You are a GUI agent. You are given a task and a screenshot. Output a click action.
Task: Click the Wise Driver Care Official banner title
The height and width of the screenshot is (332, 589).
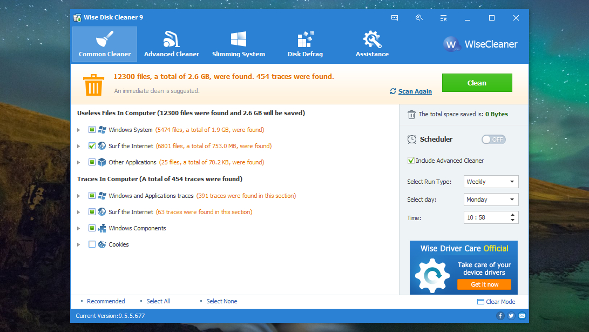(464, 248)
